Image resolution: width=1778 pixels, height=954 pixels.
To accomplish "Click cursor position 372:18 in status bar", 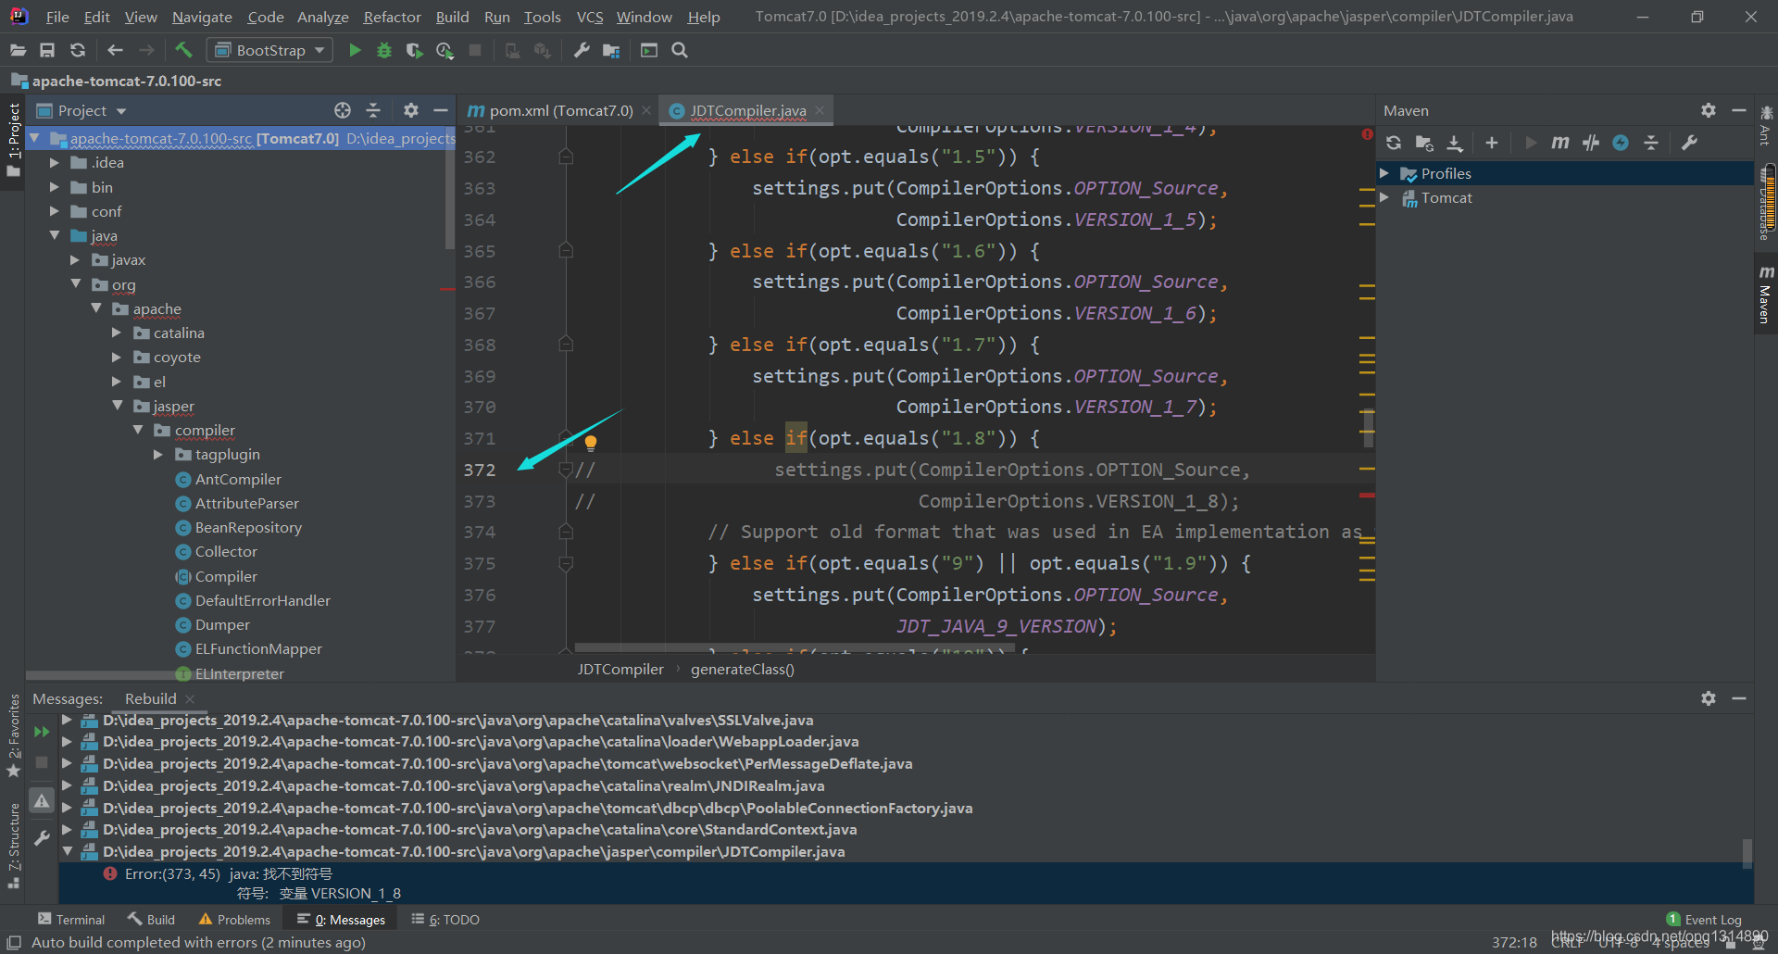I will 1514,942.
